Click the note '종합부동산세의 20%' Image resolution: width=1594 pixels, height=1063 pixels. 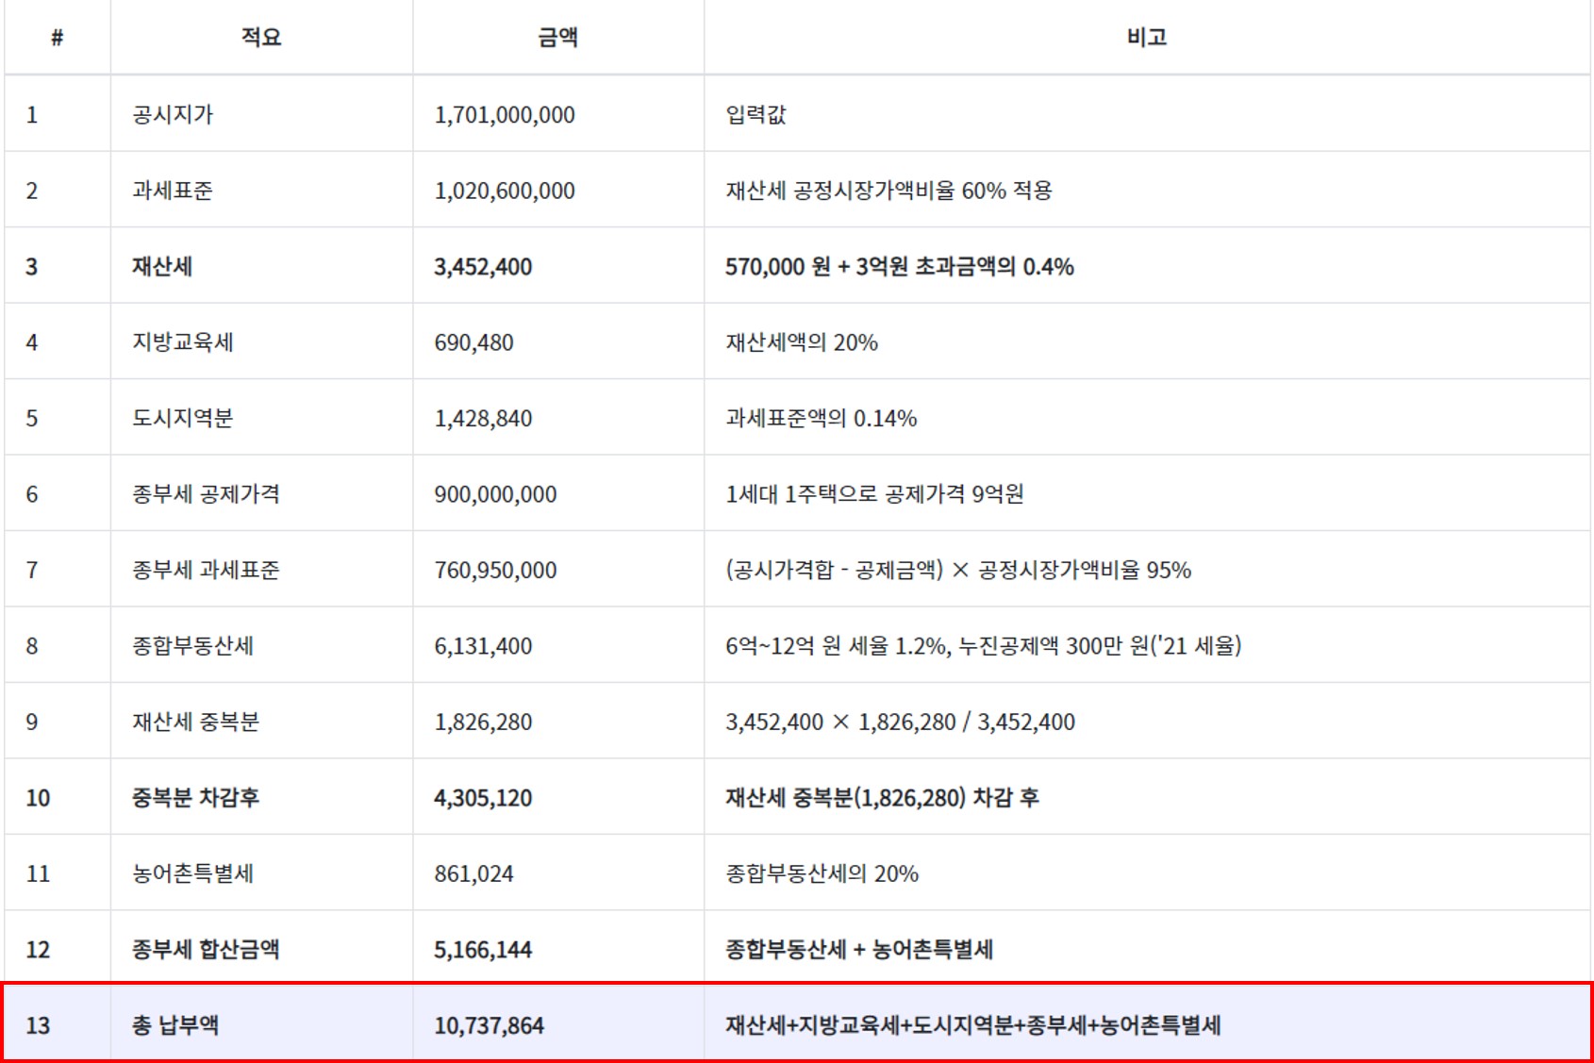[822, 873]
